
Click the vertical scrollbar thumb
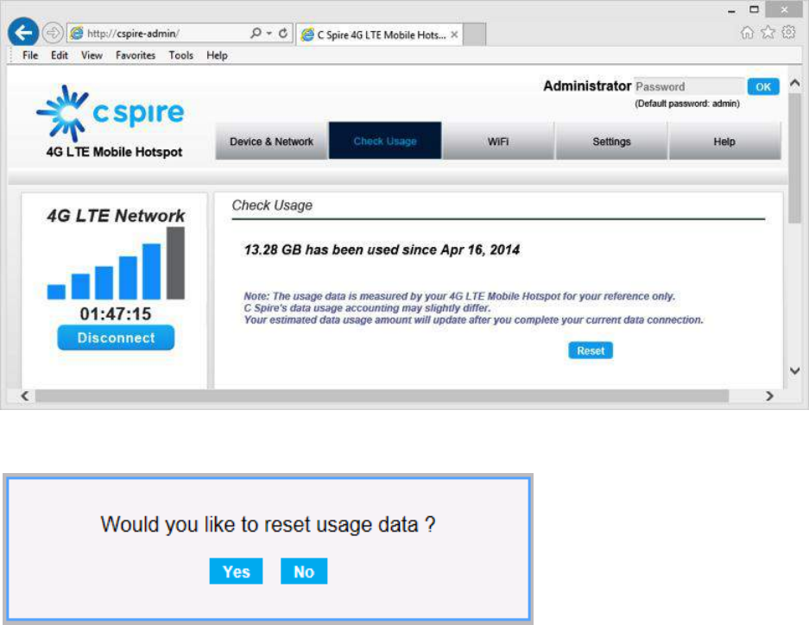tap(795, 157)
